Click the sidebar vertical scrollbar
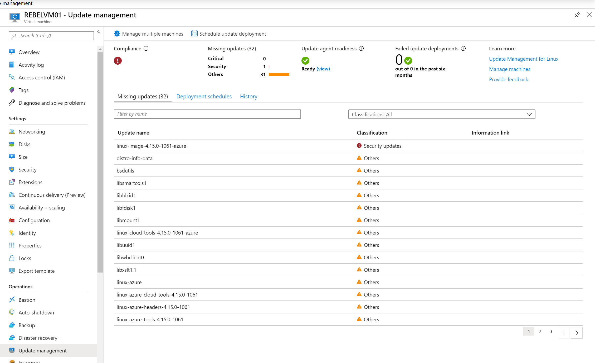 (x=100, y=162)
